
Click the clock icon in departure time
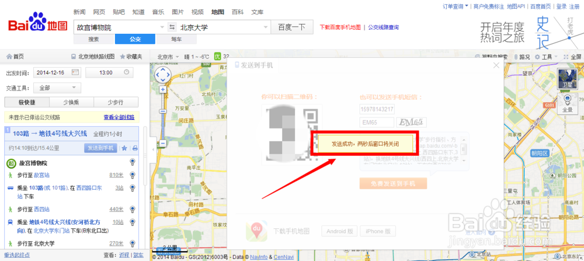(127, 72)
